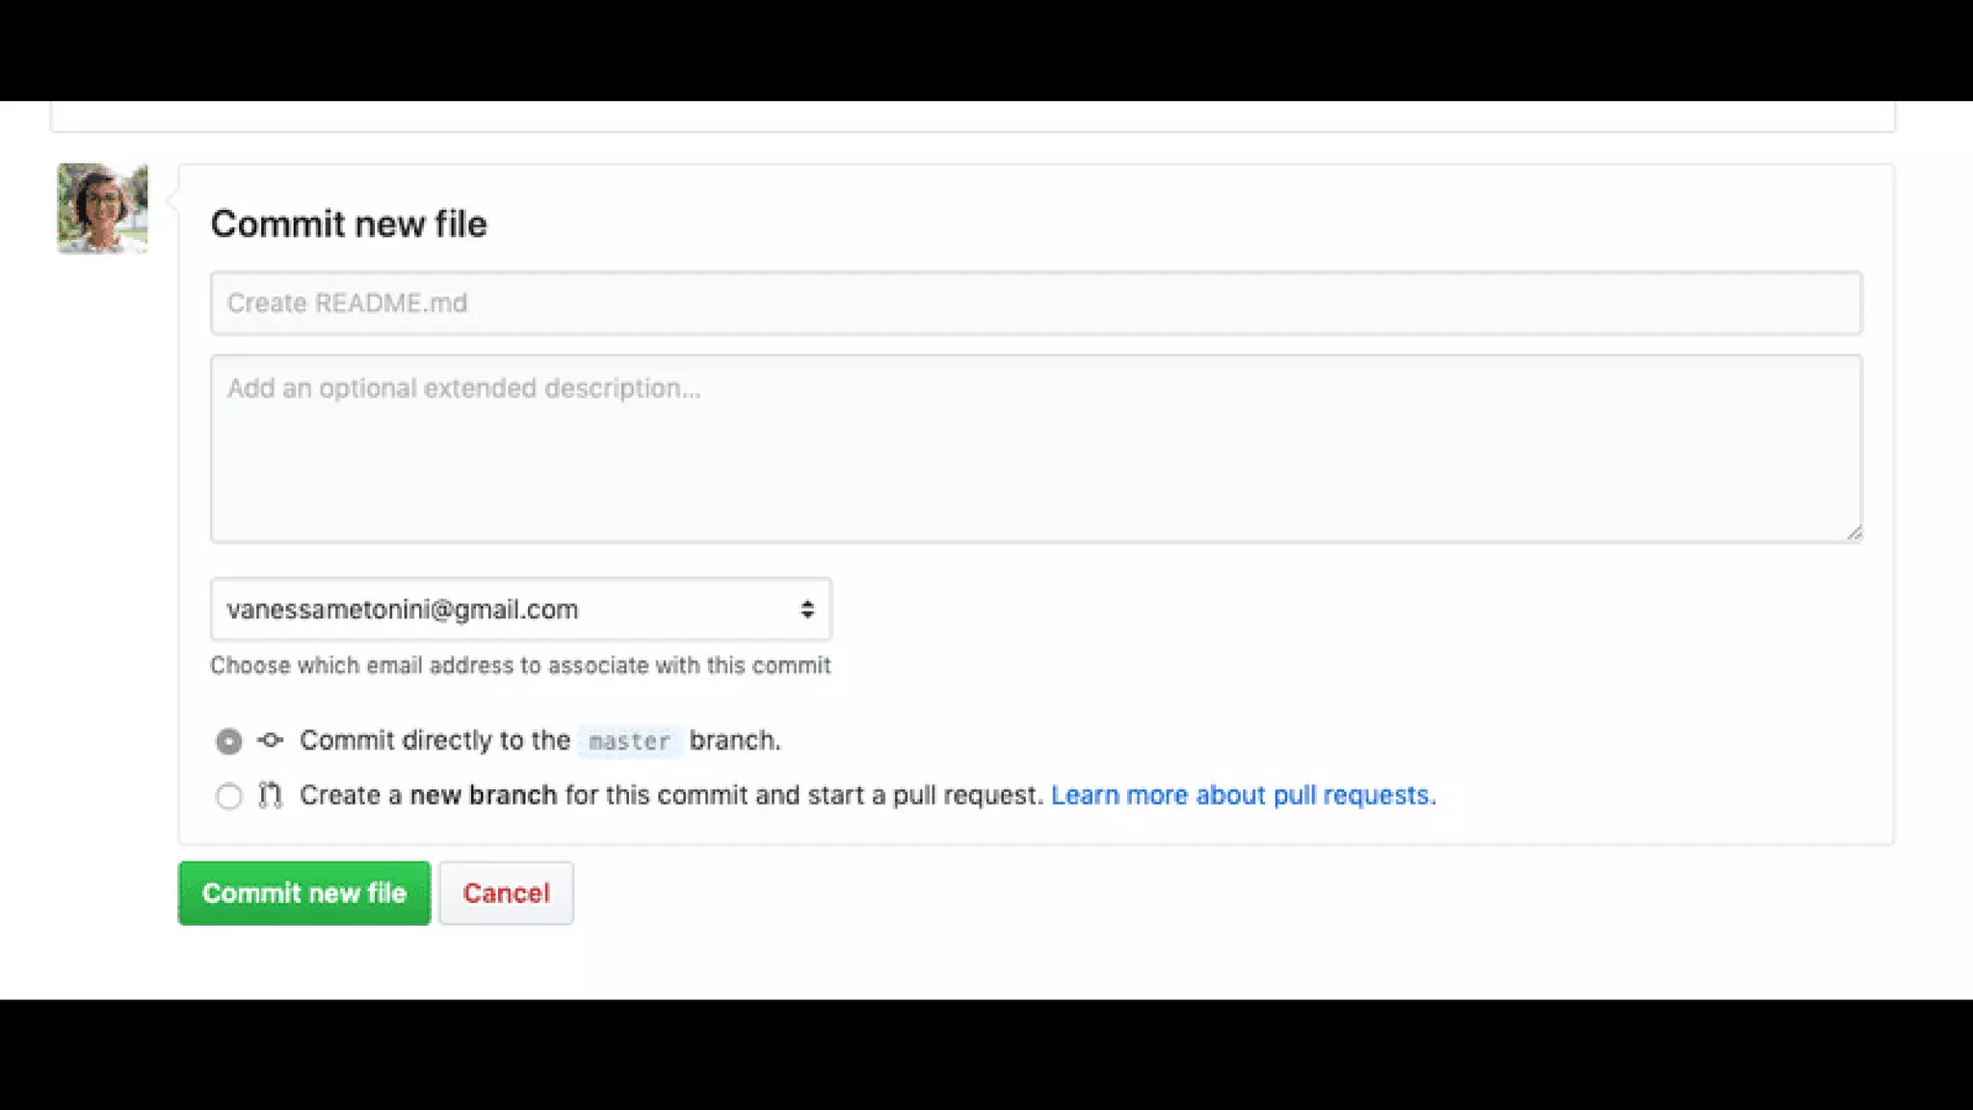Image resolution: width=1973 pixels, height=1110 pixels.
Task: Click the email dropdown arrows icon
Action: point(807,609)
